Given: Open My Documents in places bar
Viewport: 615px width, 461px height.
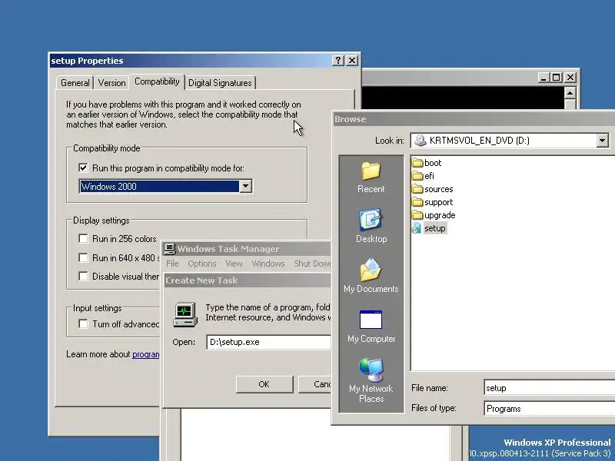Looking at the screenshot, I should click(x=371, y=276).
